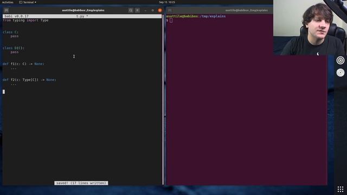
Task: Click shell prompt 'asottile@babibox:/tmp/explains' in right terminal
Action: (x=196, y=16)
